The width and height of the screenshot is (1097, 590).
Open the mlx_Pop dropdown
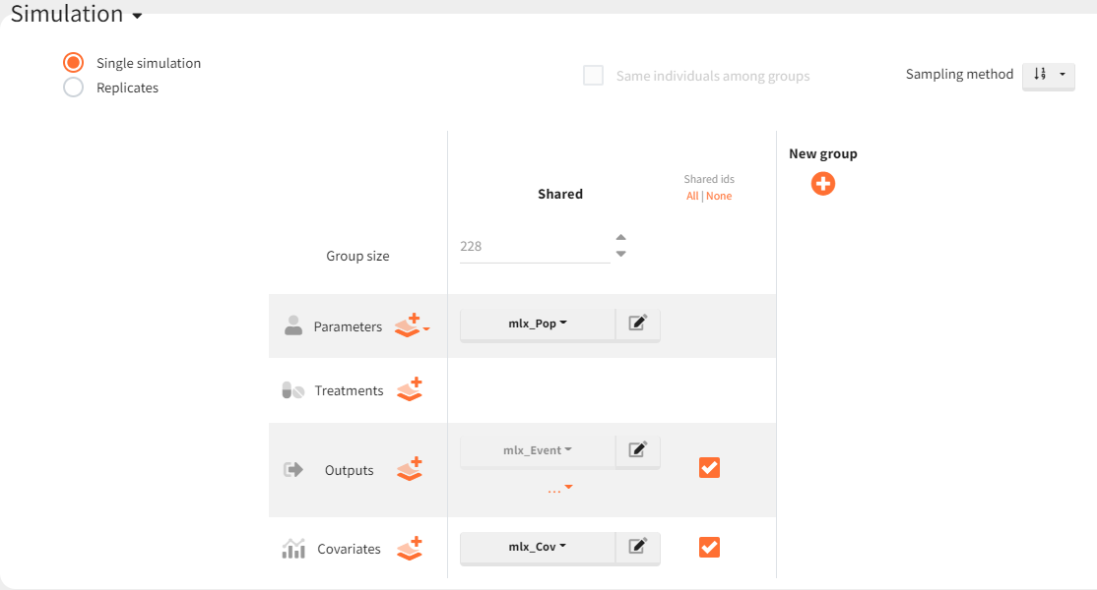click(x=538, y=324)
